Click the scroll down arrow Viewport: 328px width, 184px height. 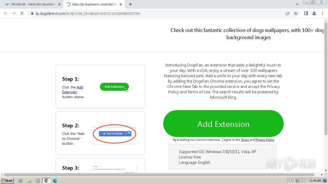[326, 170]
